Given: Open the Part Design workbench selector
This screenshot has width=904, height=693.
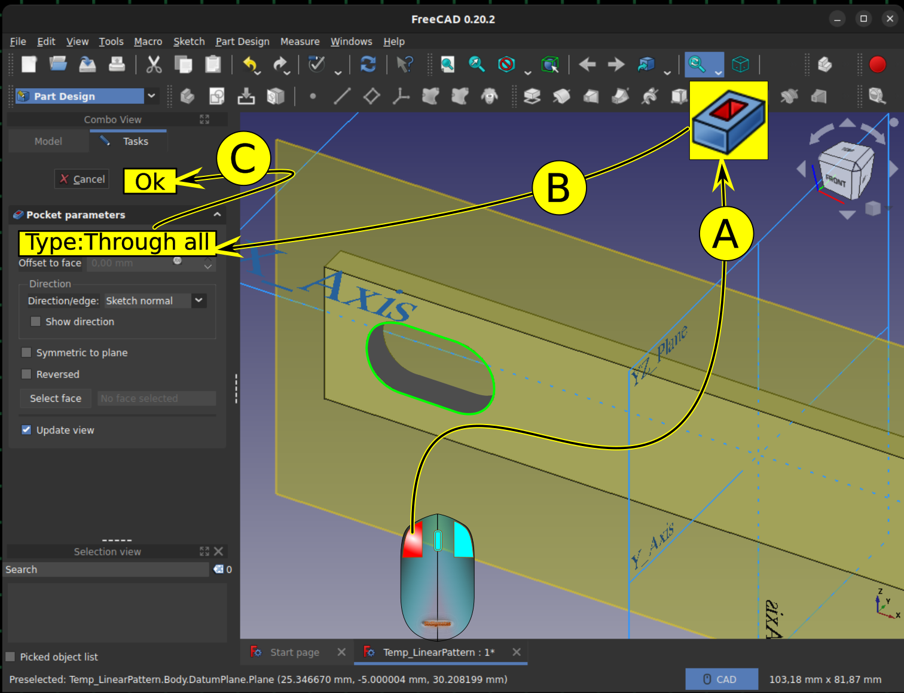Looking at the screenshot, I should point(87,96).
